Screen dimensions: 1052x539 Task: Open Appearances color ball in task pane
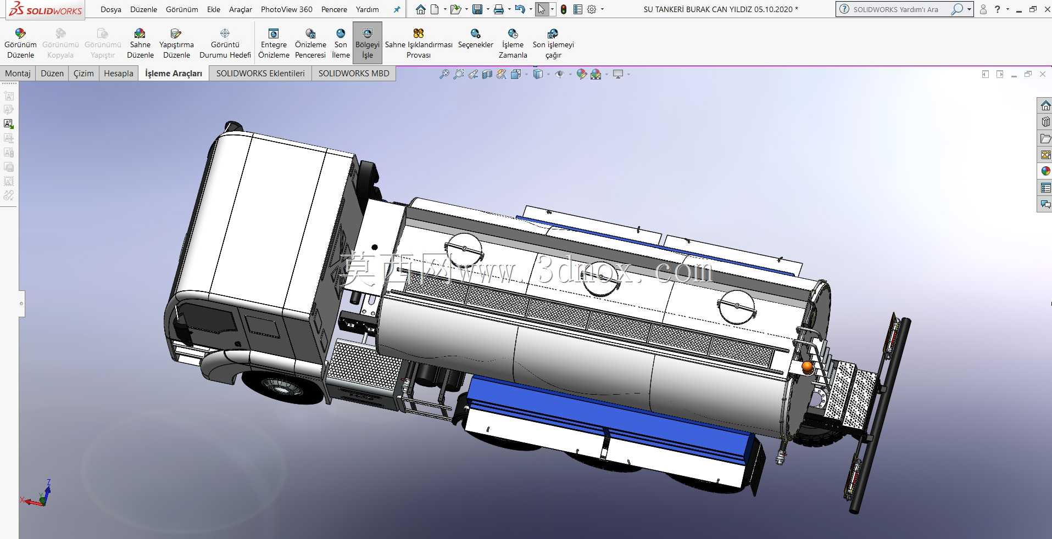[x=1045, y=171]
